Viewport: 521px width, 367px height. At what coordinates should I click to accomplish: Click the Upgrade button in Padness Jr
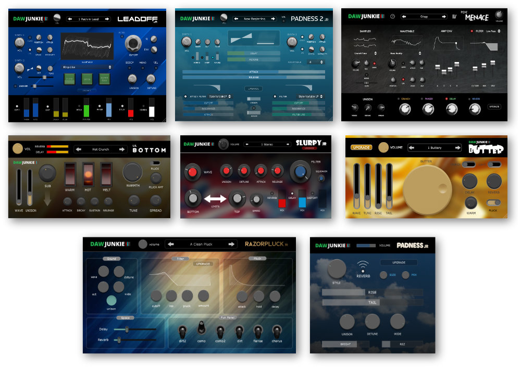tap(399, 262)
